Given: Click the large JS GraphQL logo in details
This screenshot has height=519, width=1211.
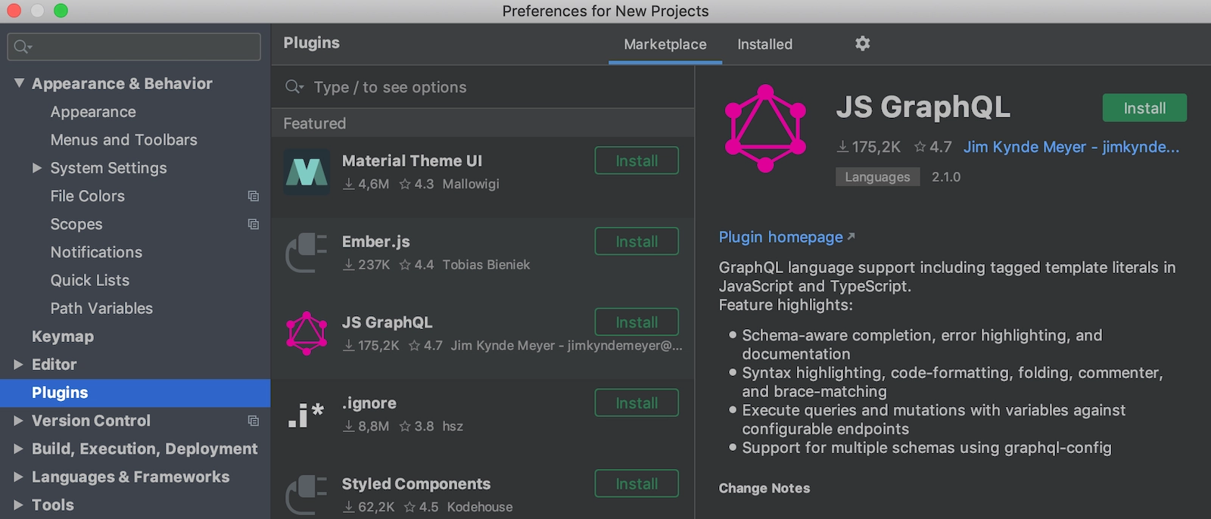Looking at the screenshot, I should coord(765,129).
